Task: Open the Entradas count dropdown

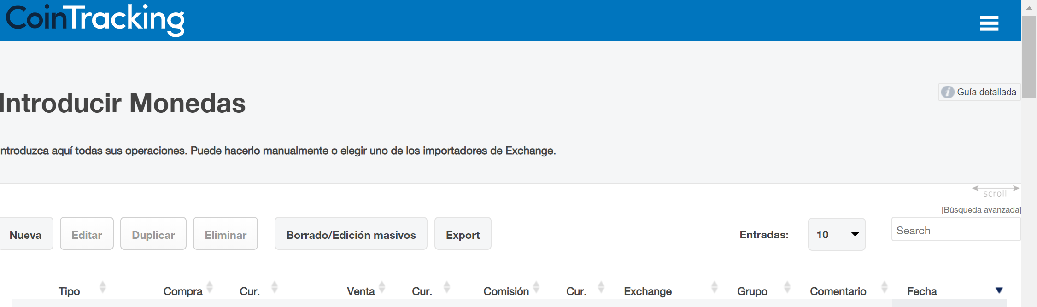Action: (836, 234)
